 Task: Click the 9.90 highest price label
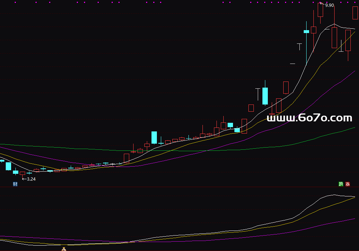329,5
